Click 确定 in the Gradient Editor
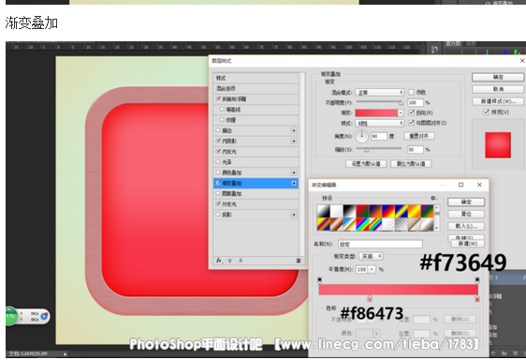 tap(466, 202)
